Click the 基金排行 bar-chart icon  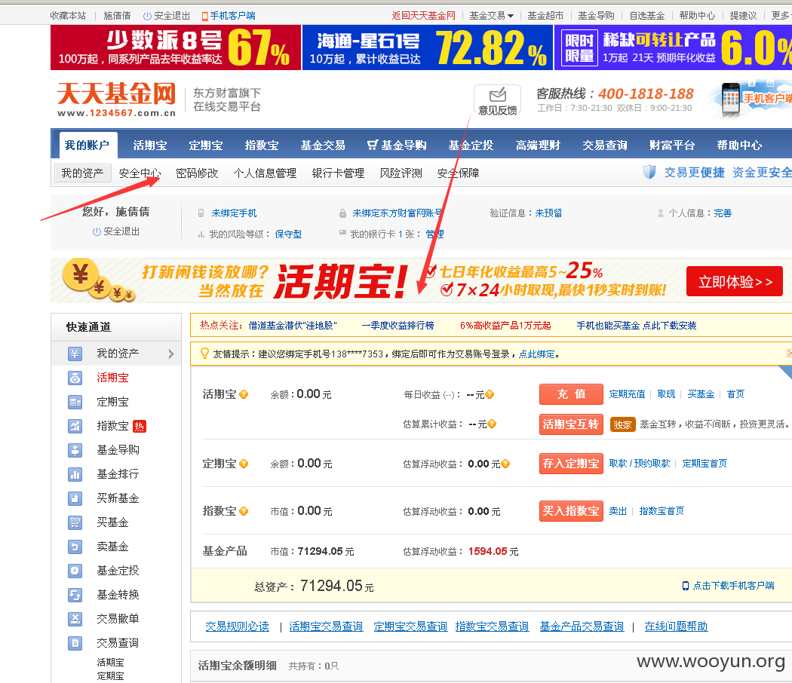pos(75,474)
